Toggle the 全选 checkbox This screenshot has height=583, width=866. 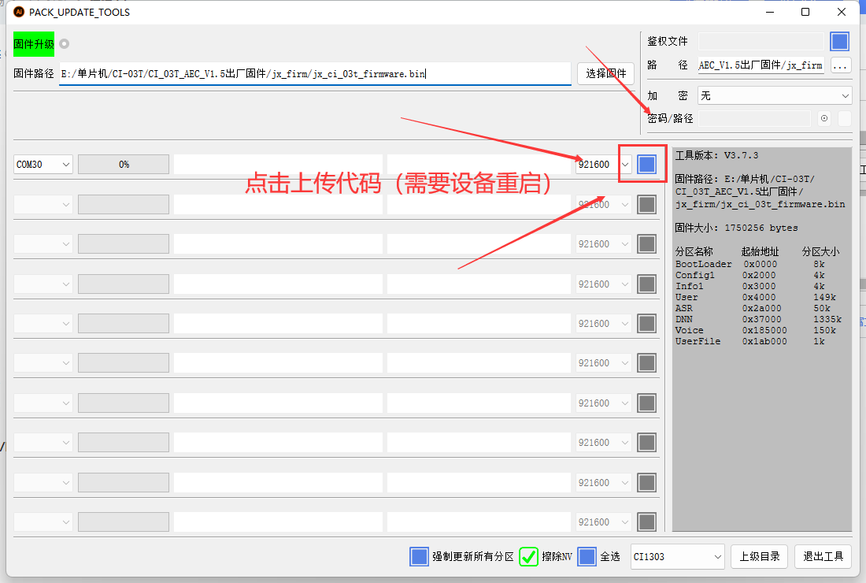(587, 556)
